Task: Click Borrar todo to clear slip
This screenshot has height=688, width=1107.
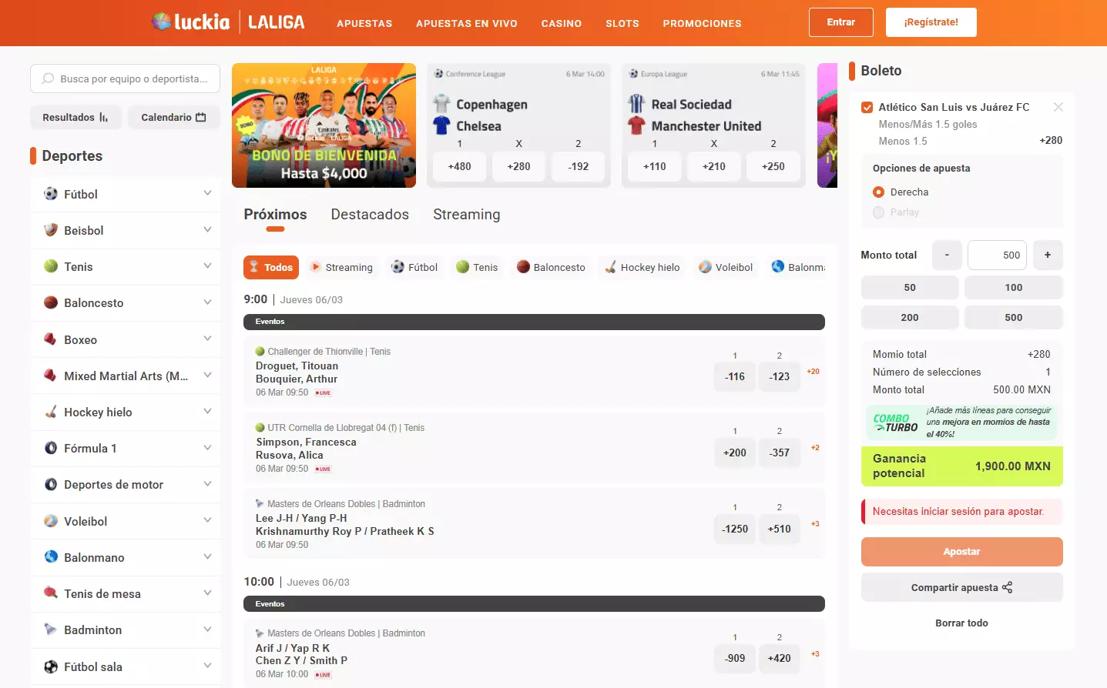Action: tap(961, 623)
